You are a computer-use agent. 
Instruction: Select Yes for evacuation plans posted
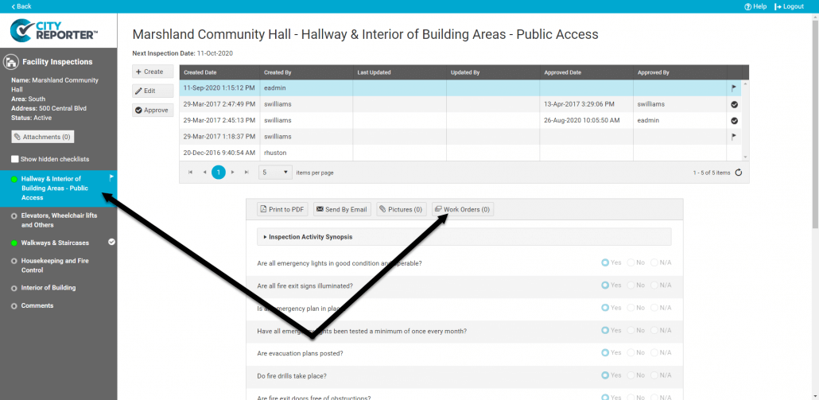tap(606, 353)
